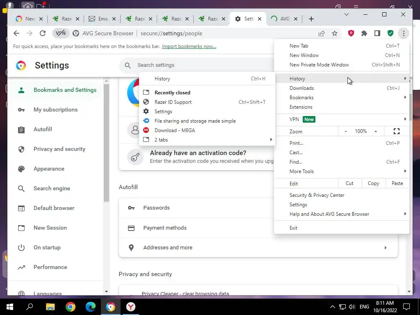Switch to the Email tab

click(x=102, y=19)
